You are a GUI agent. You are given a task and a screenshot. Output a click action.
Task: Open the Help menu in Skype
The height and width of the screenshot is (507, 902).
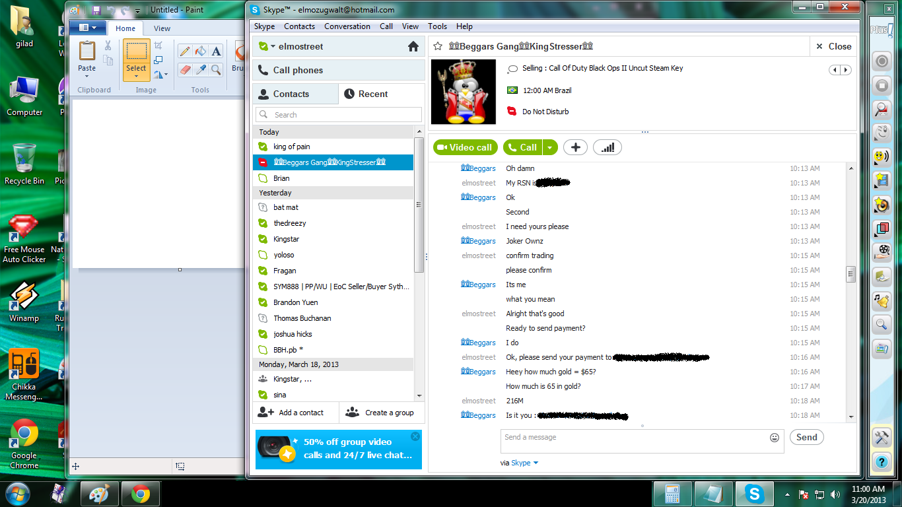[x=464, y=26]
